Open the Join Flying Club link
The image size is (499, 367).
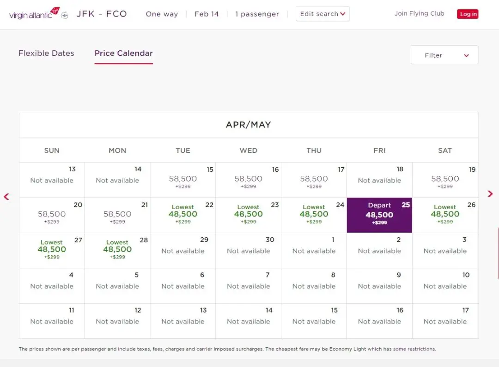coord(419,13)
